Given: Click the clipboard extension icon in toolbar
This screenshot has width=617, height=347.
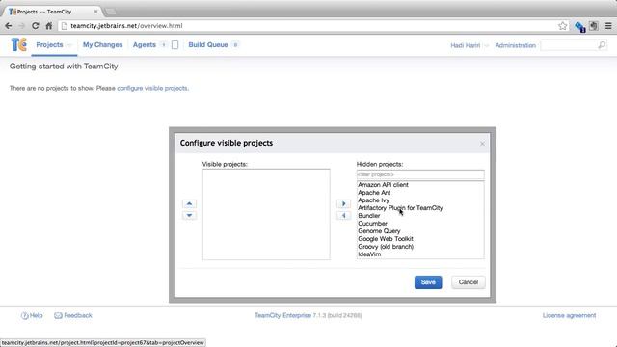Looking at the screenshot, I should tap(594, 26).
